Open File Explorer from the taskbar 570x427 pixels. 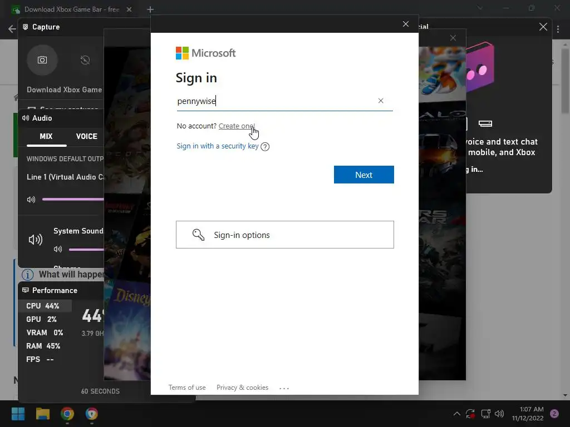pos(42,414)
